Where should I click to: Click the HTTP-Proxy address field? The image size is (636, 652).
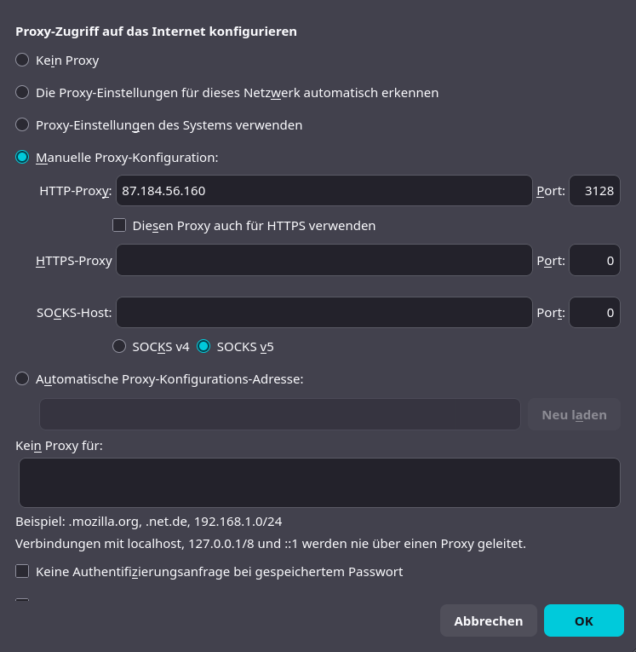pyautogui.click(x=324, y=190)
